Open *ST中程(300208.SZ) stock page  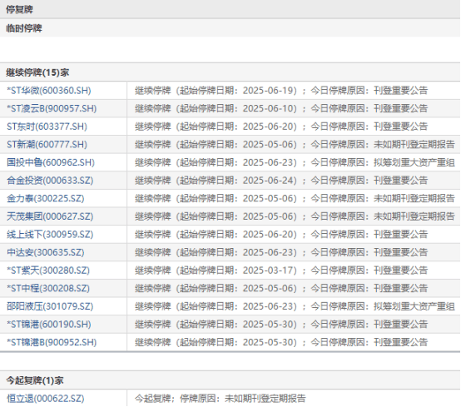[48, 288]
